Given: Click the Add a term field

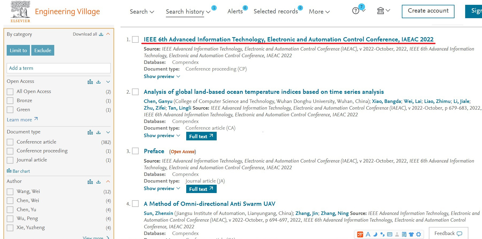Looking at the screenshot, I should 59,68.
